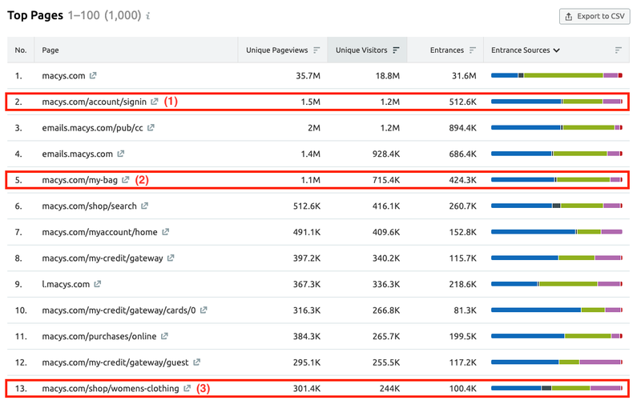Click the entrance sources bar for macys.com

click(x=556, y=75)
